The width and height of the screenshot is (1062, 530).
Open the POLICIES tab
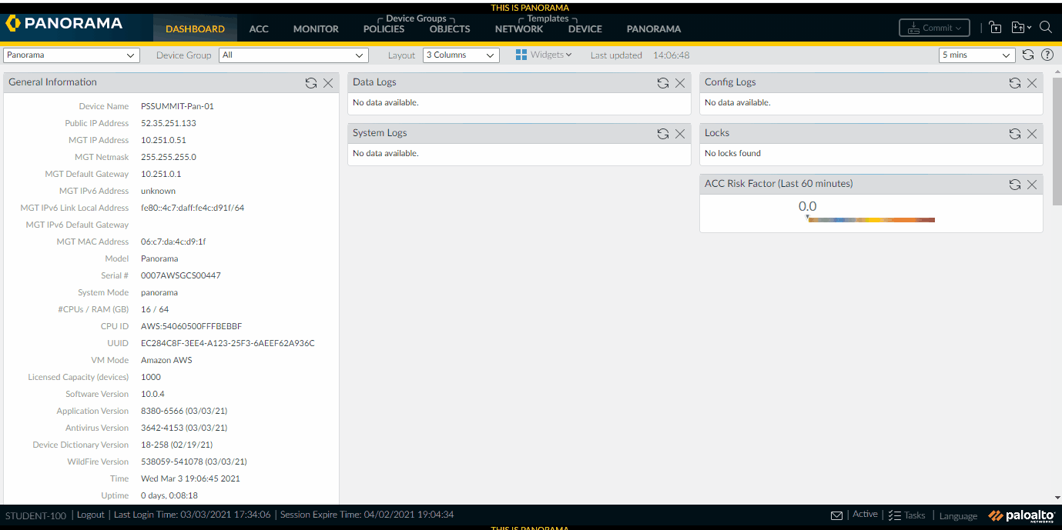pyautogui.click(x=384, y=29)
